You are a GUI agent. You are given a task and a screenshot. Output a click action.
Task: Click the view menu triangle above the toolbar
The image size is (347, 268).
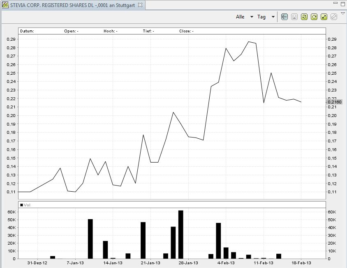[x=342, y=13]
